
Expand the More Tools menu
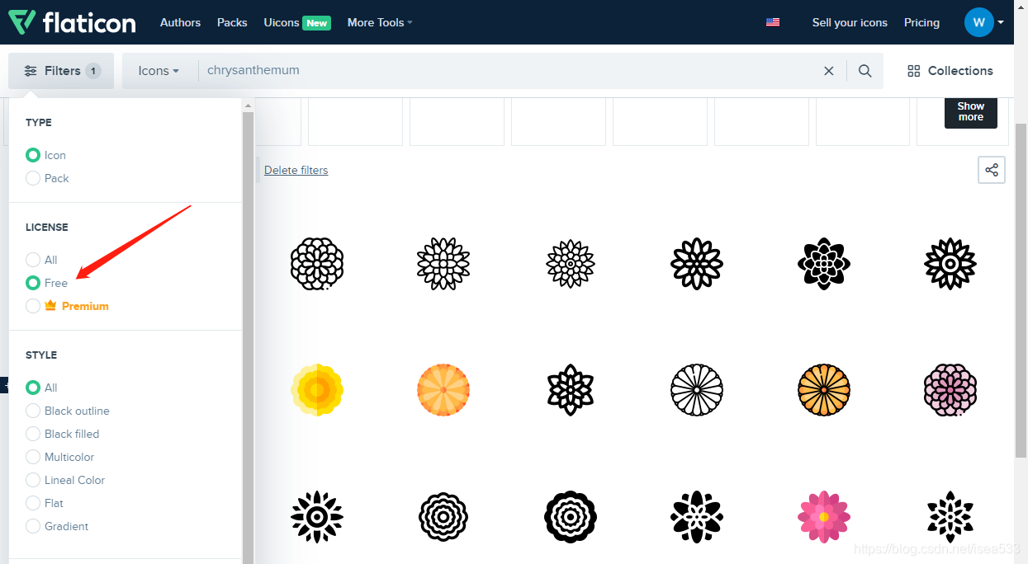(x=380, y=22)
